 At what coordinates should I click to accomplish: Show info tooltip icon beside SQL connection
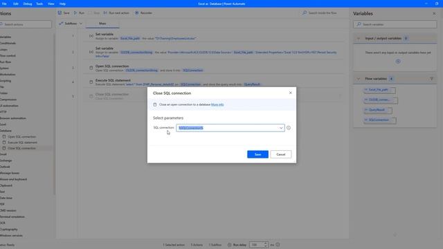click(x=289, y=128)
